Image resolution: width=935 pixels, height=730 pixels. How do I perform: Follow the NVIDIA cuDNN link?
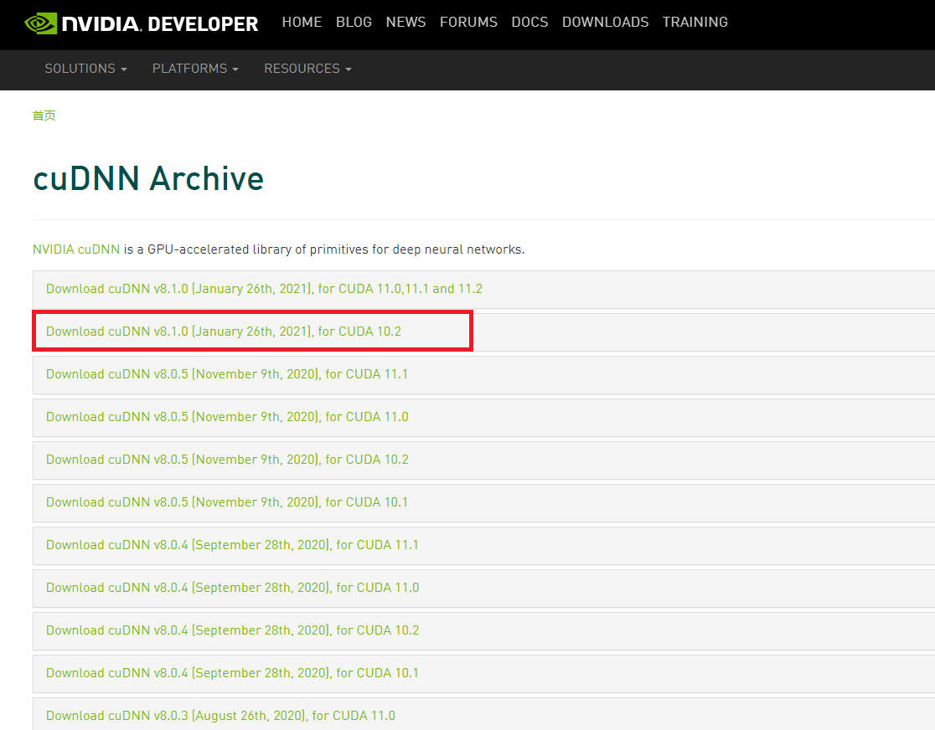coord(76,249)
